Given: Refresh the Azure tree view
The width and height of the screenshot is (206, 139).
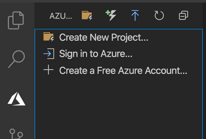Looking at the screenshot, I should (159, 15).
